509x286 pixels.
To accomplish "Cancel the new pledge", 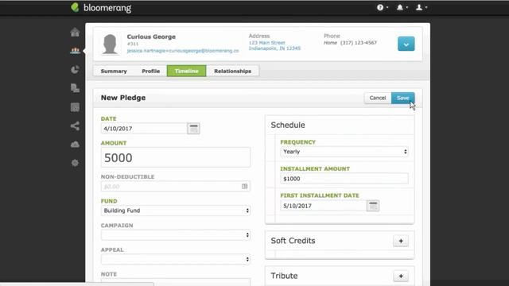I will click(x=378, y=98).
